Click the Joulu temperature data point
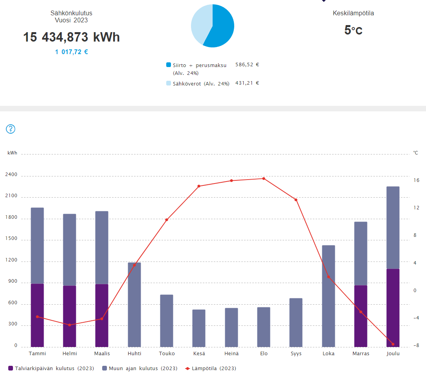Image resolution: width=426 pixels, height=376 pixels. 393,344
